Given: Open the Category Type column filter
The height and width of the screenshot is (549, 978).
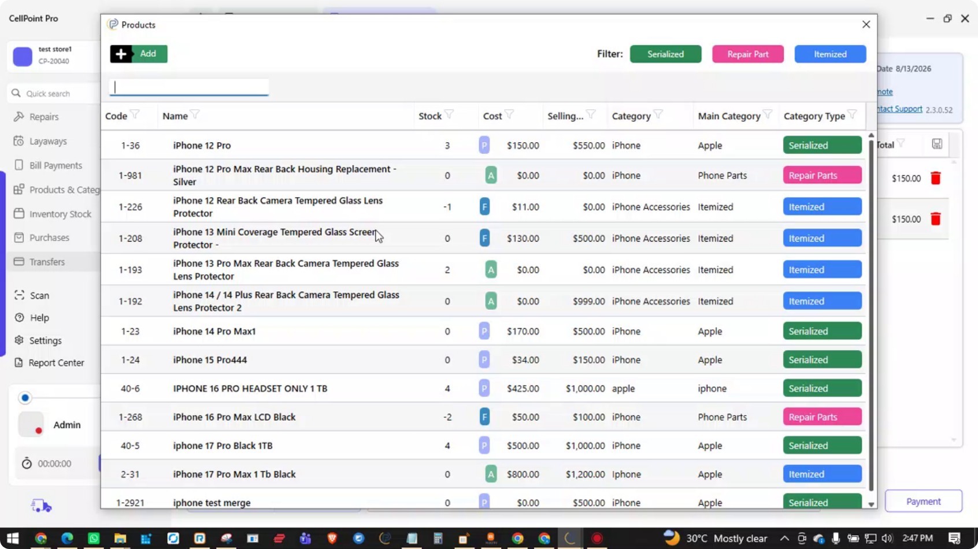Looking at the screenshot, I should click(852, 114).
